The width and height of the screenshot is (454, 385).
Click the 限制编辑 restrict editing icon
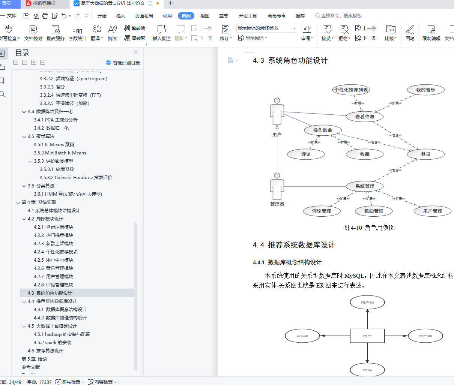[431, 33]
